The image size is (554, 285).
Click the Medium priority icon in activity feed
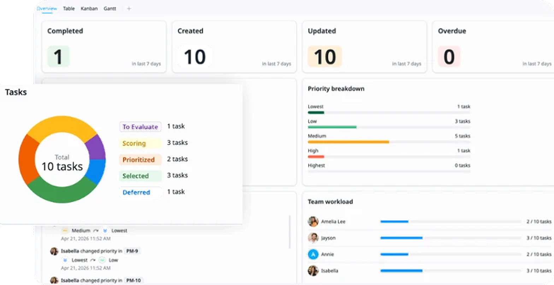65,230
